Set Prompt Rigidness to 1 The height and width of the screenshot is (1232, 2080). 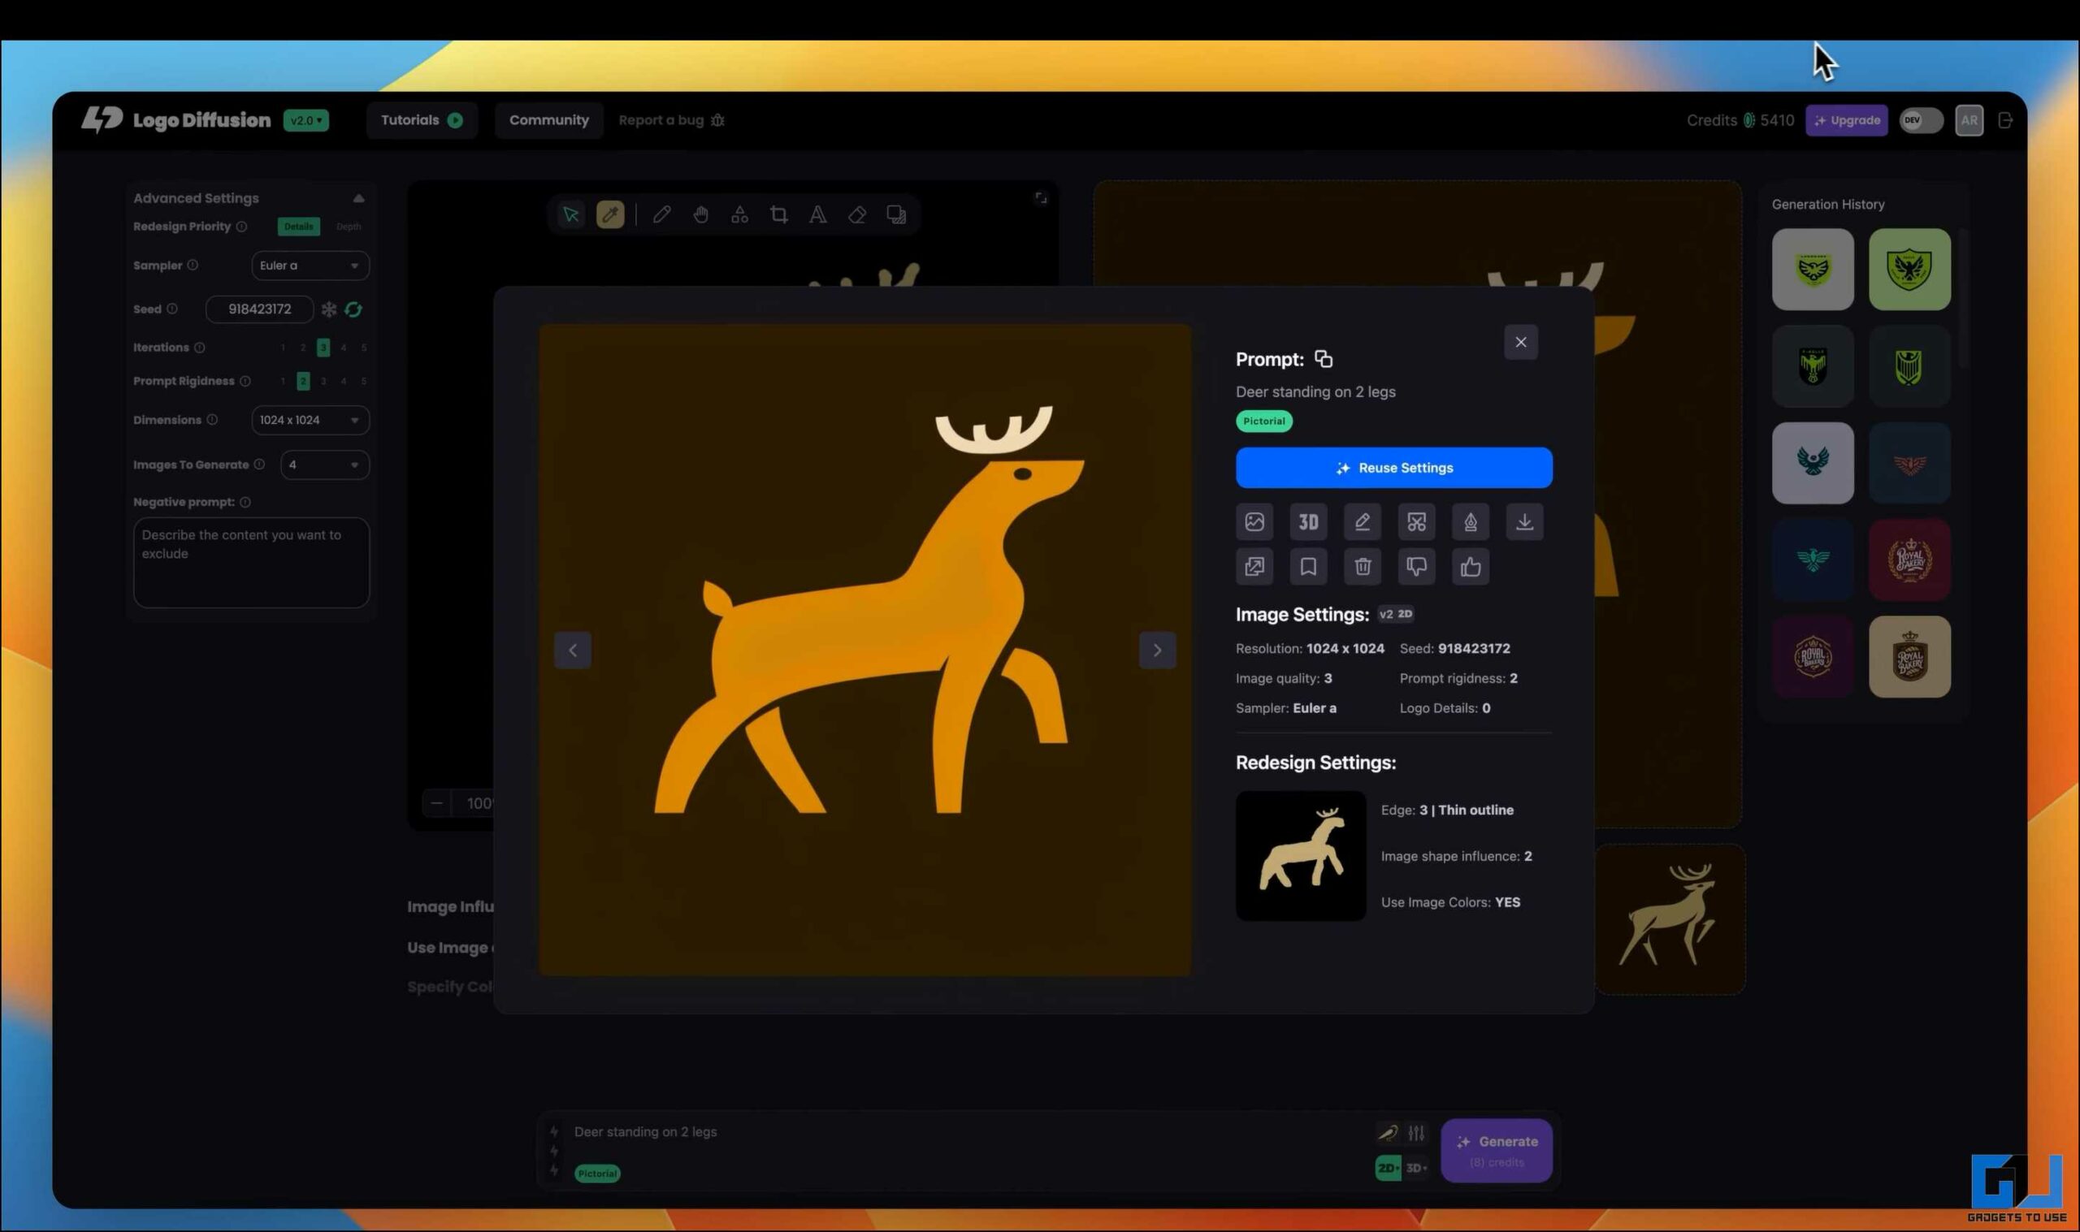click(x=282, y=381)
